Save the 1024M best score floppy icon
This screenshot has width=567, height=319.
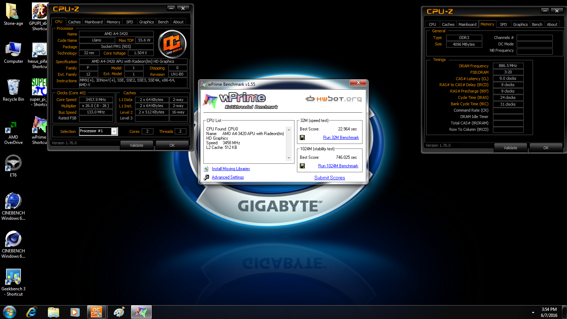302,166
